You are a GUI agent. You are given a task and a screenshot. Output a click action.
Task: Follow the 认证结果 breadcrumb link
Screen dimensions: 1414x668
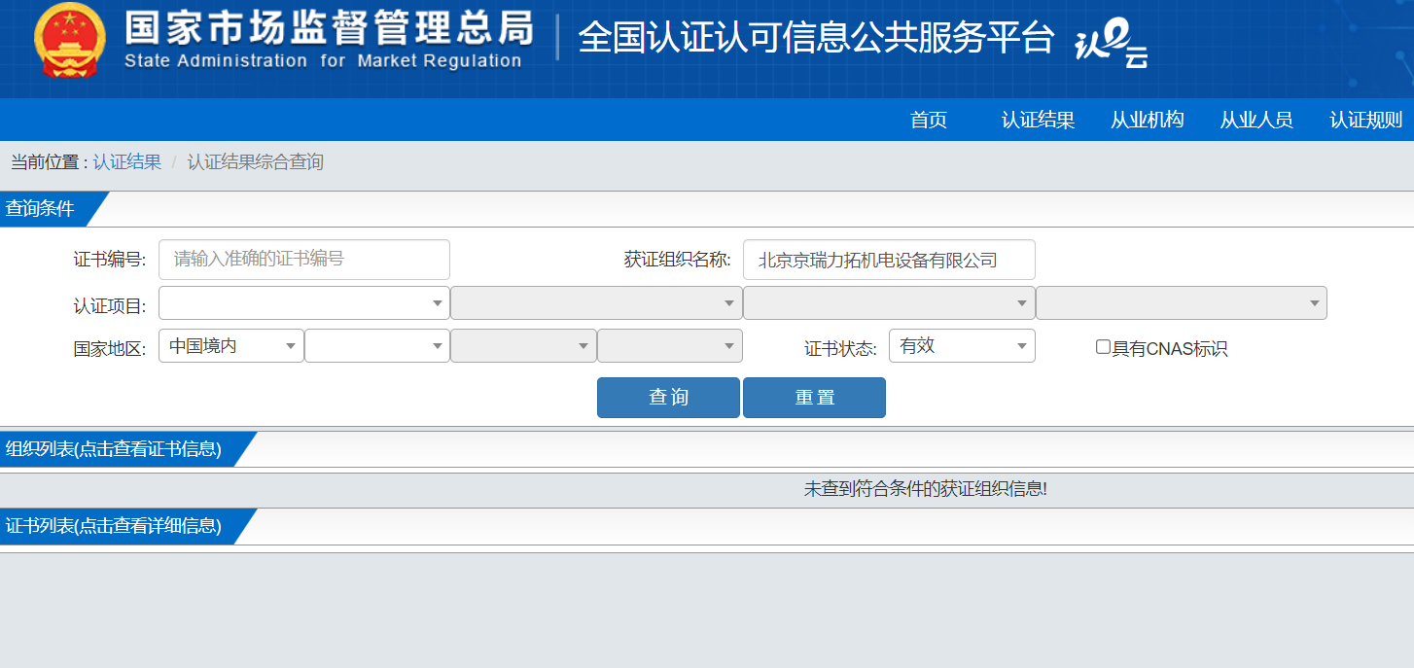(x=127, y=162)
